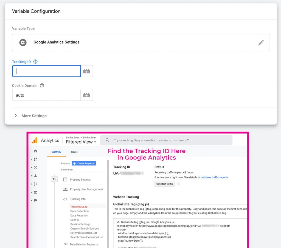Click the pencil edit icon for variable type
This screenshot has height=248, width=281.
click(261, 42)
